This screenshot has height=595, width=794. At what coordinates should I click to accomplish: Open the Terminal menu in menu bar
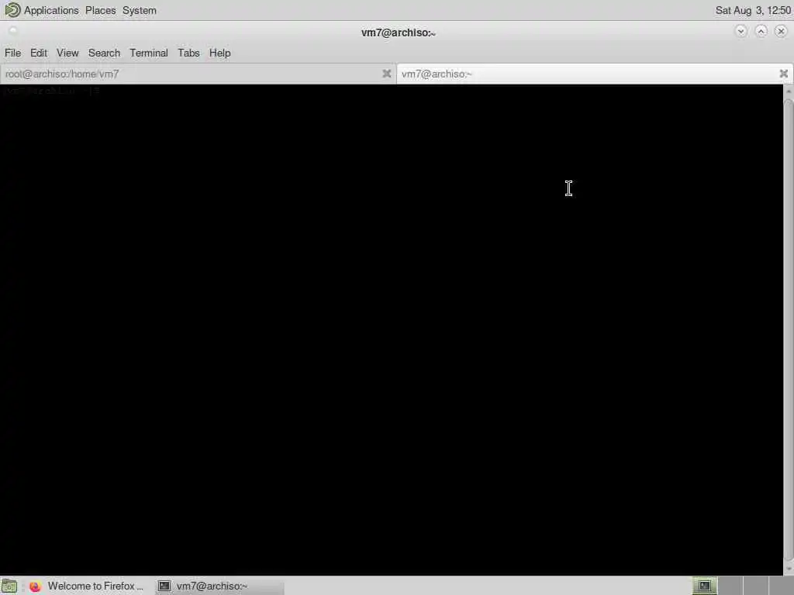click(148, 53)
